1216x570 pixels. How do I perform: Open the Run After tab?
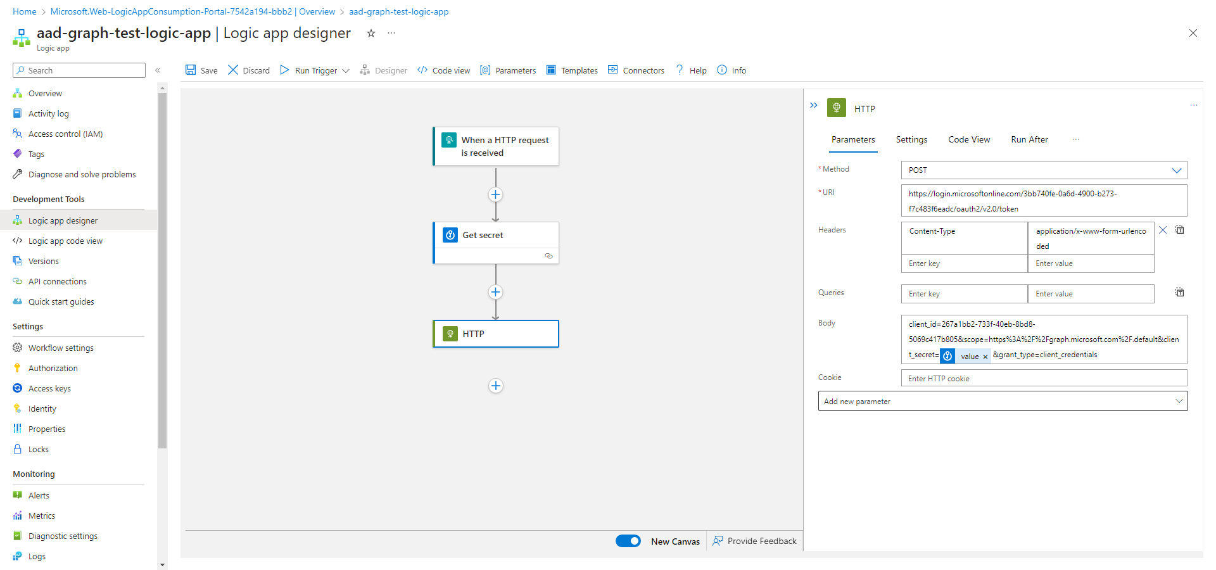click(x=1029, y=139)
